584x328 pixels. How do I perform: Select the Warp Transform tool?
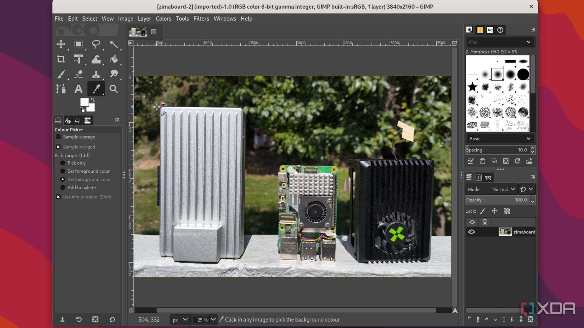click(x=96, y=59)
